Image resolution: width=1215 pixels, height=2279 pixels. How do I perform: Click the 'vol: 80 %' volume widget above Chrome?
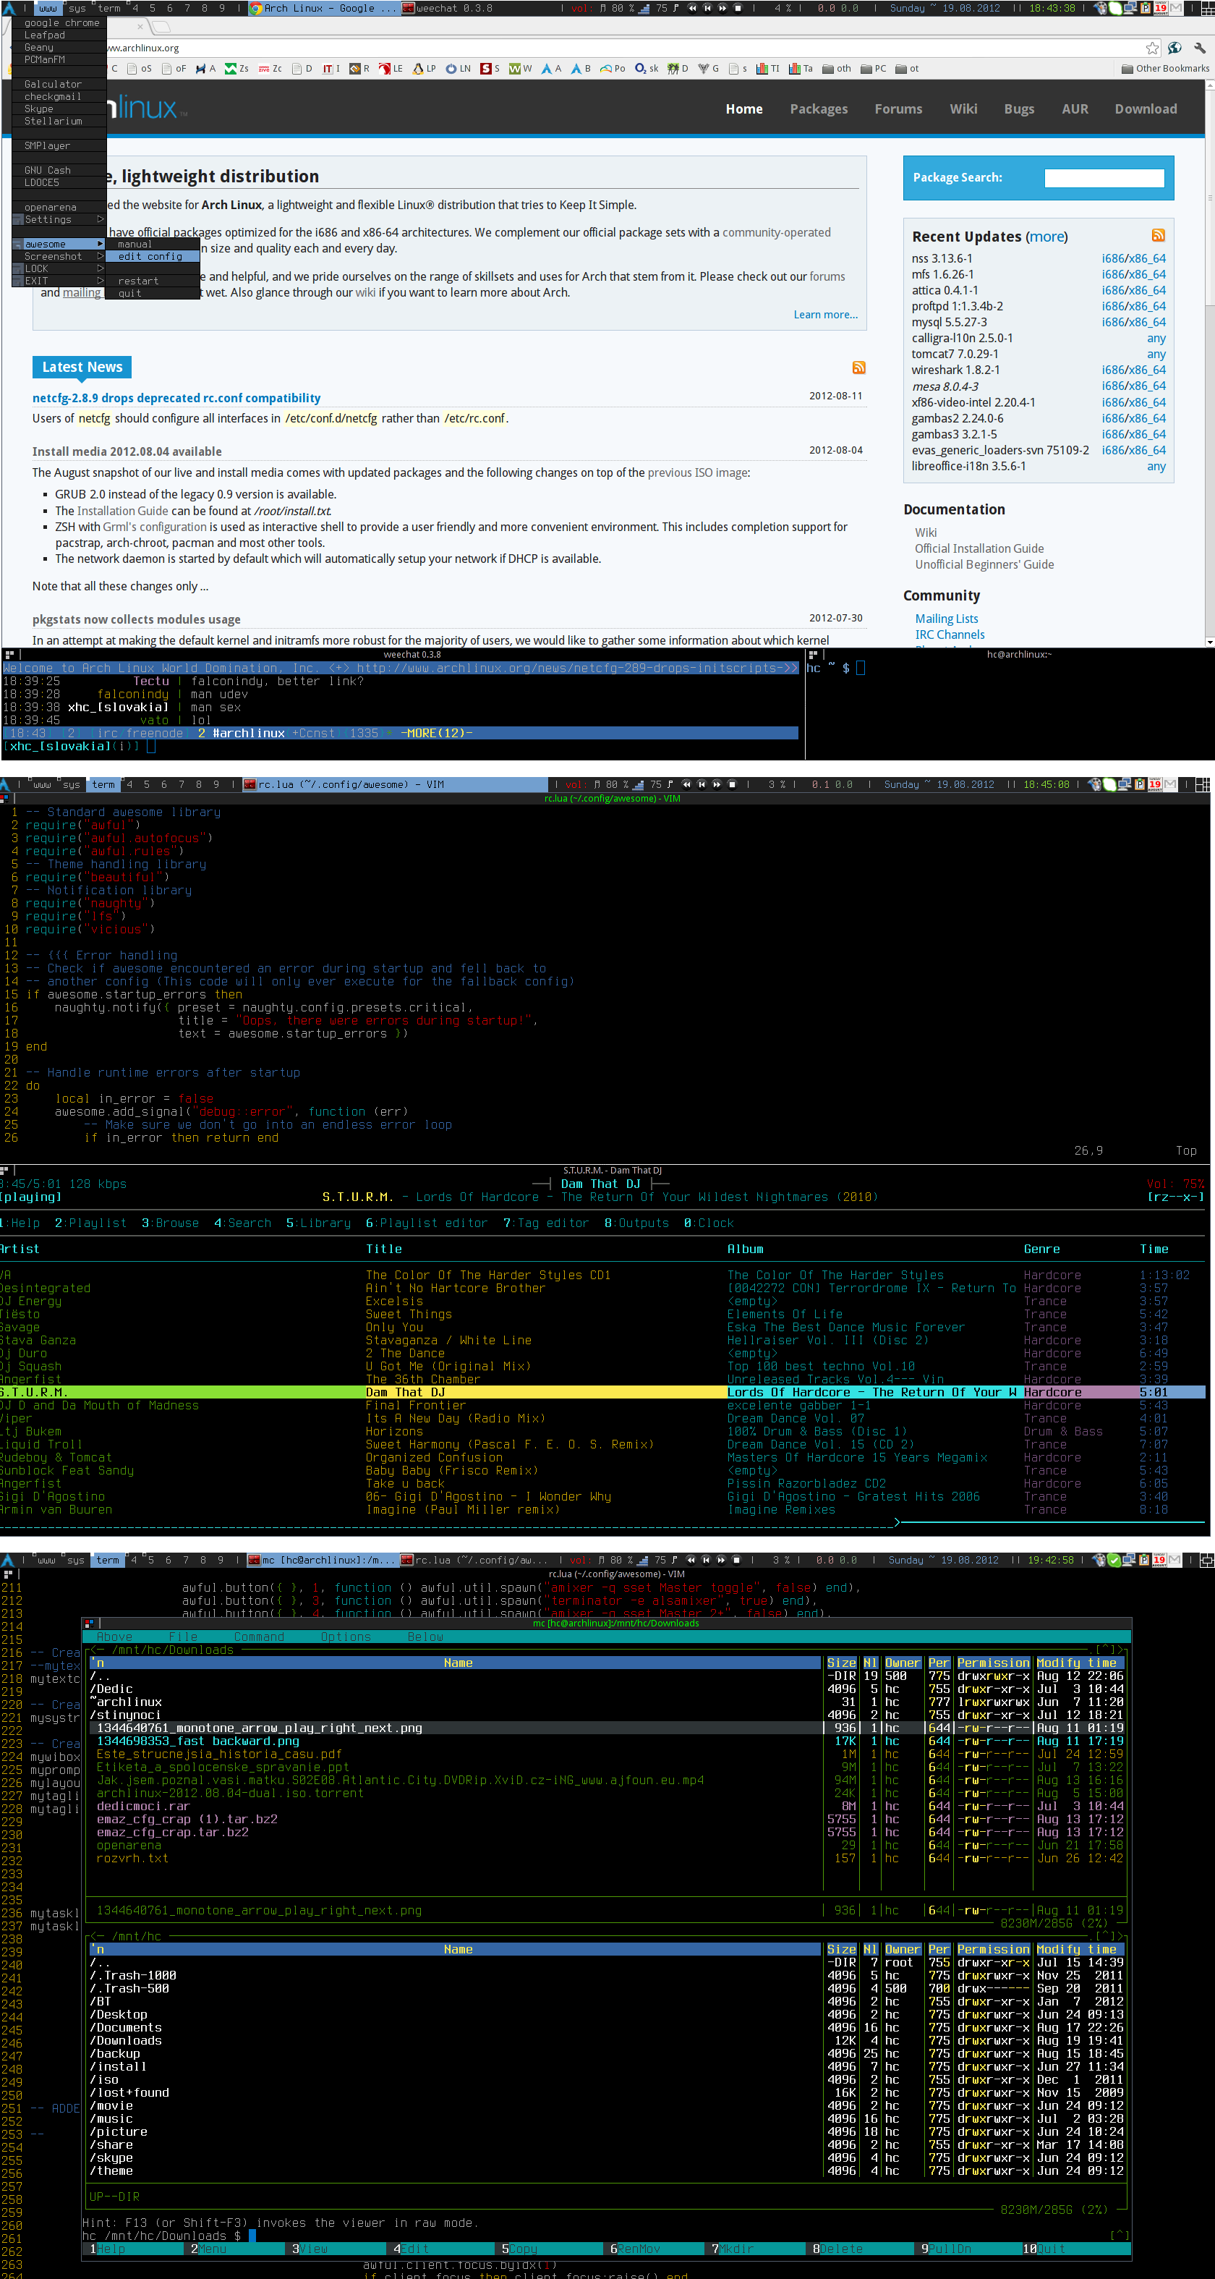pos(603,8)
